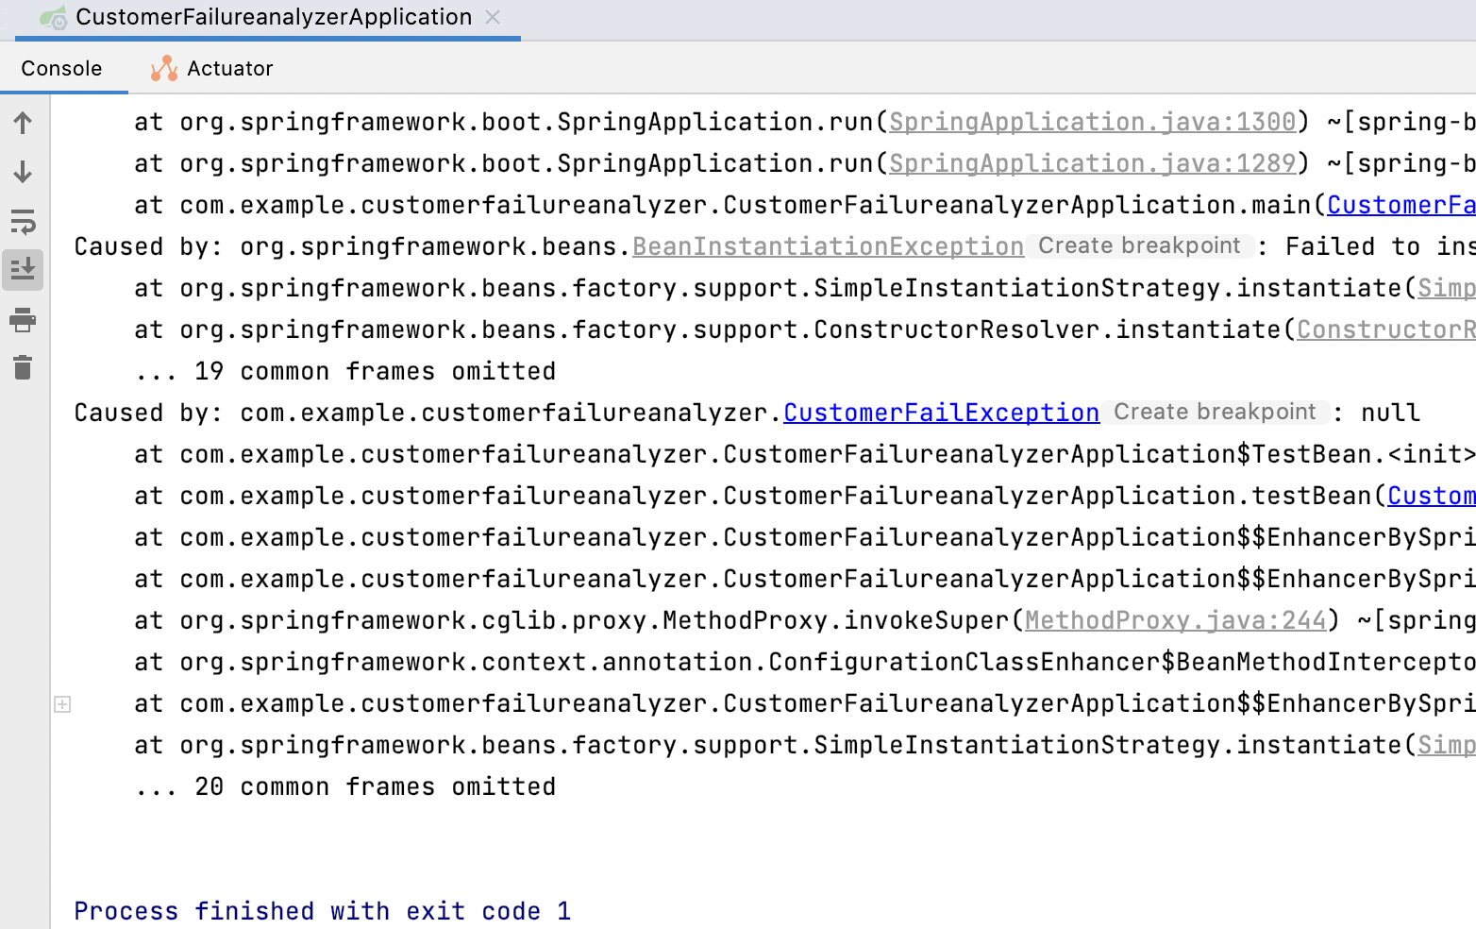This screenshot has width=1476, height=929.
Task: Click the CustomerFailException link
Action: (941, 413)
